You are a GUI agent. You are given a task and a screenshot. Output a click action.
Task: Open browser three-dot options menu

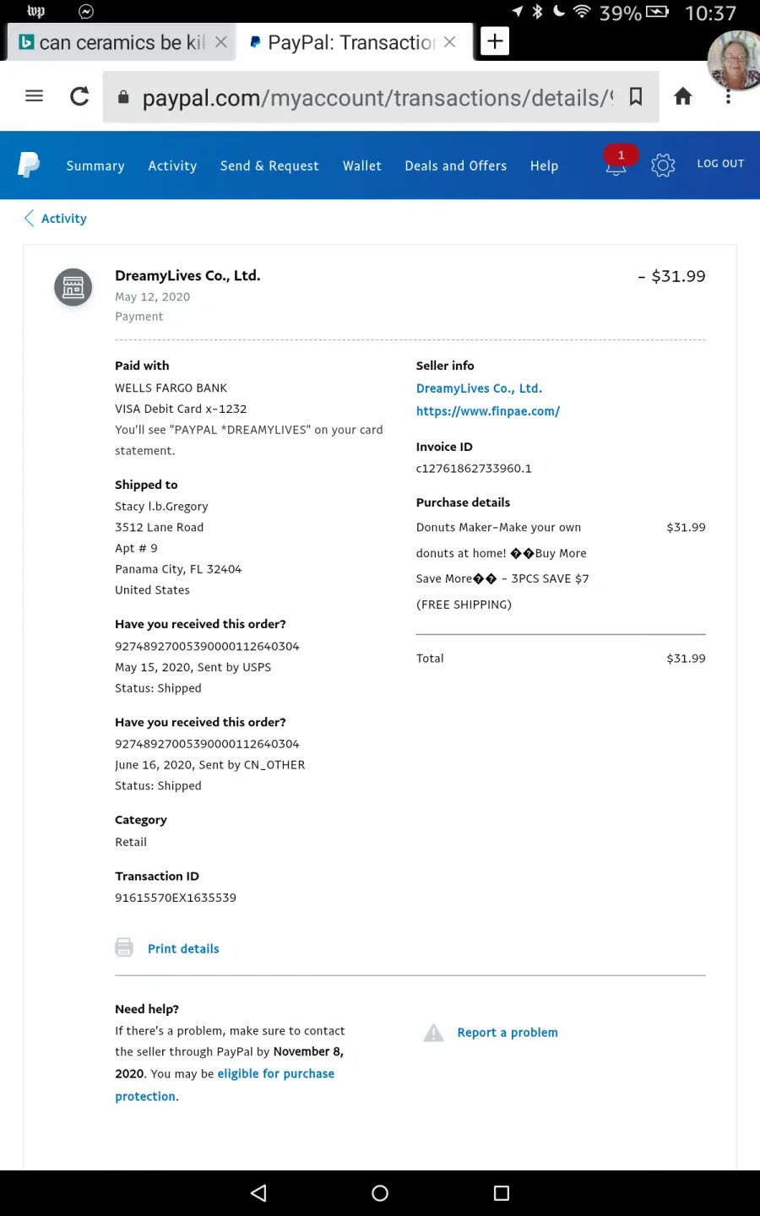click(x=728, y=96)
